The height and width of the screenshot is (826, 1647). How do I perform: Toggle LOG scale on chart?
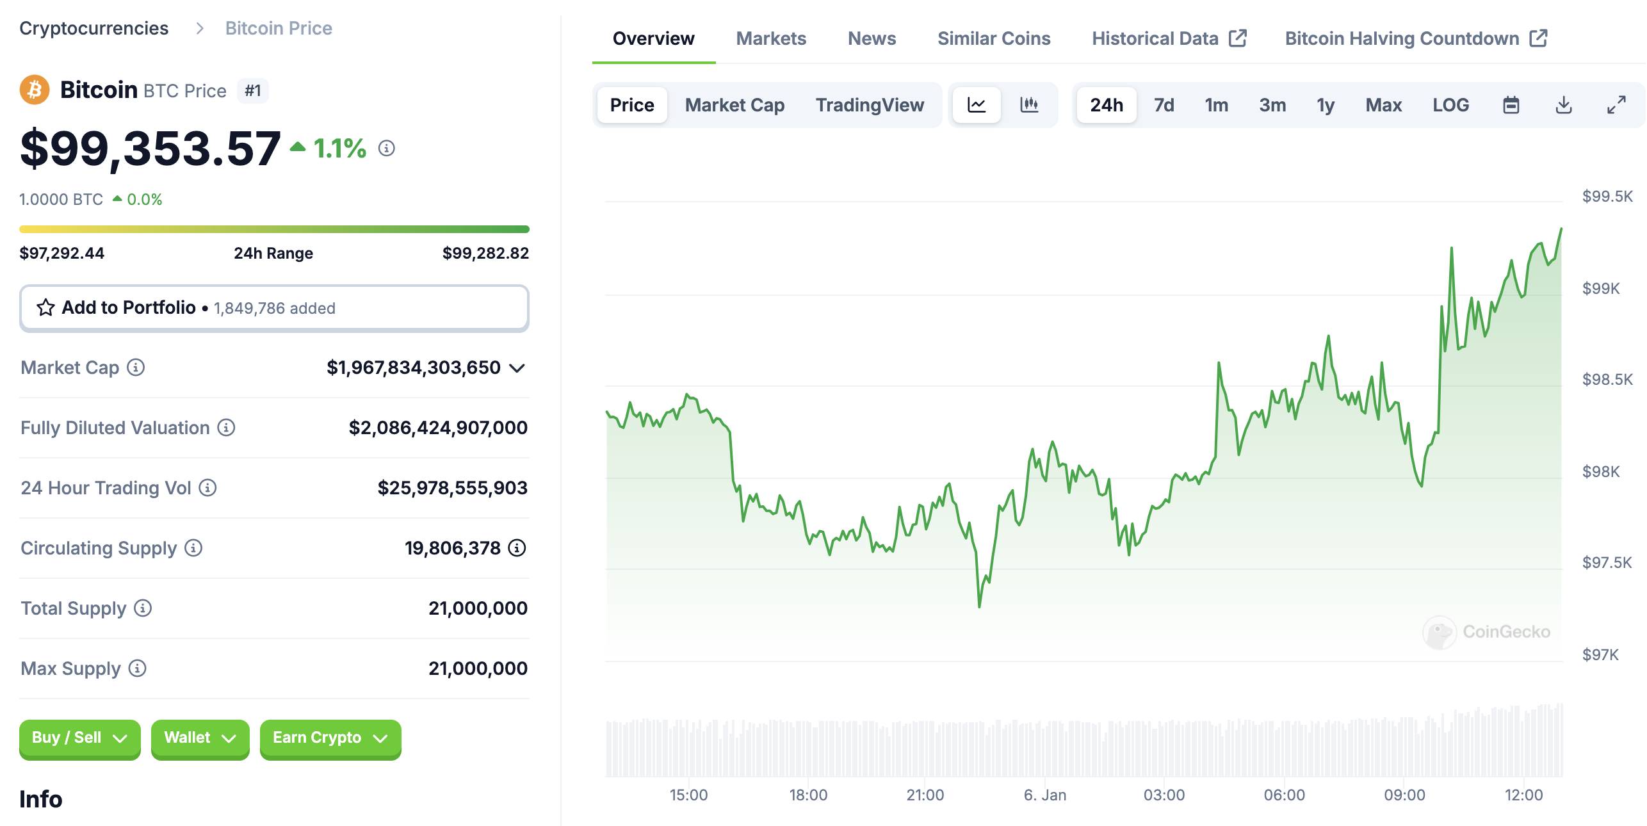[x=1450, y=105]
